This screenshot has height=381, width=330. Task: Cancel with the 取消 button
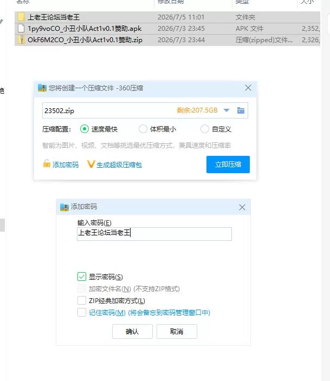click(x=177, y=331)
